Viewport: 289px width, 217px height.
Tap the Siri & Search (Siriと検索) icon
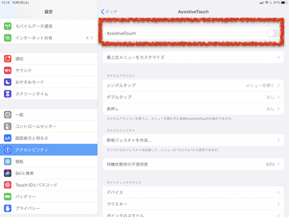pos(8,173)
